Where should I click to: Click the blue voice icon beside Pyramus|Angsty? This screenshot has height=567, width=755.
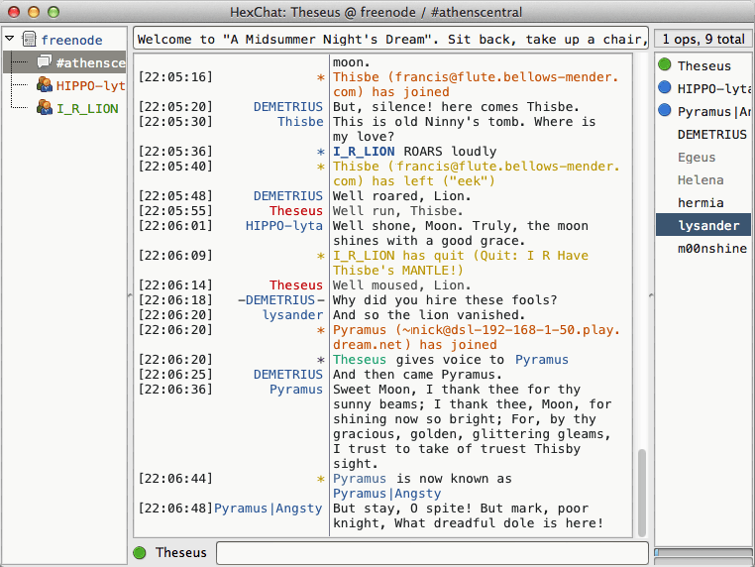[665, 110]
